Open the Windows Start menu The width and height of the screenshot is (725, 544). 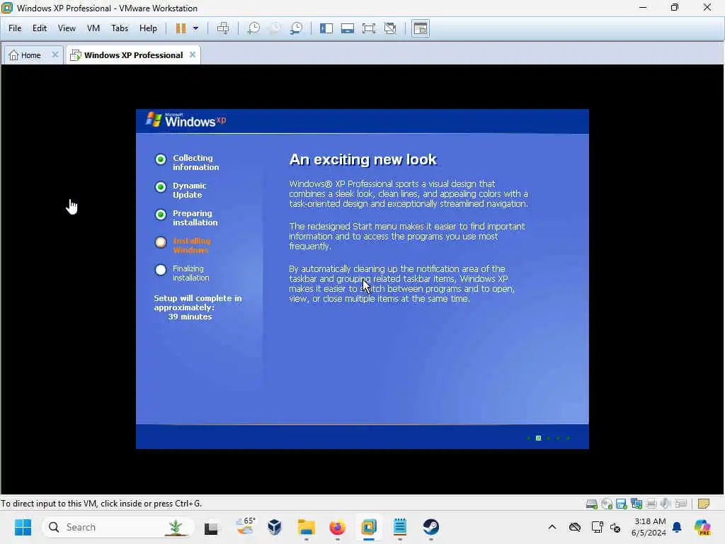tap(23, 527)
